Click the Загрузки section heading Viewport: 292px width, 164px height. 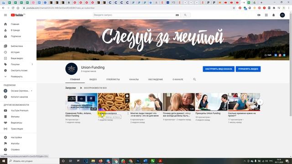pos(70,88)
